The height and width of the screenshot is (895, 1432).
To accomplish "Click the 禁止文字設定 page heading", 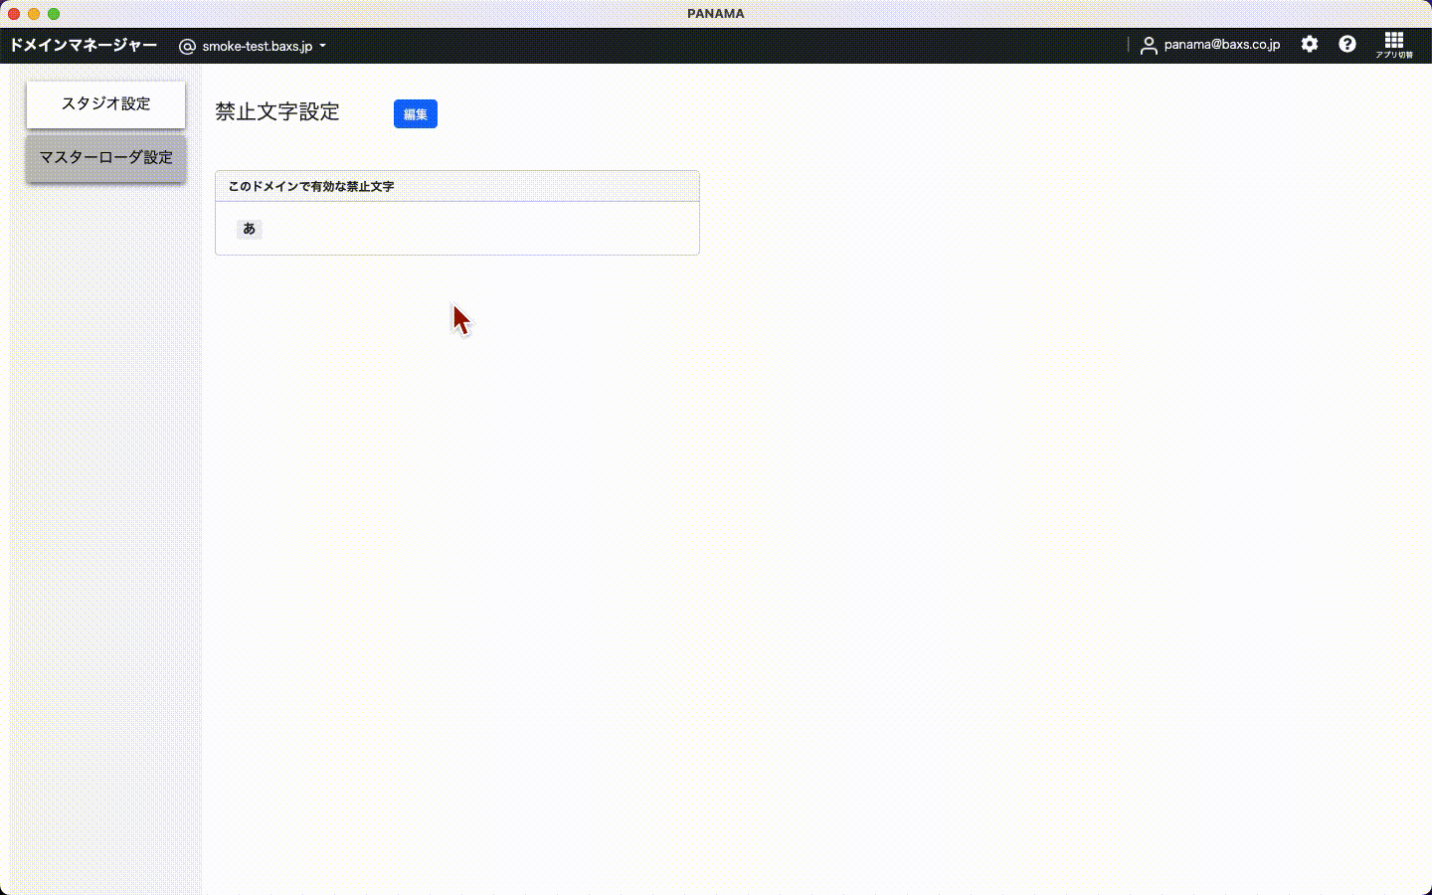I will click(x=277, y=112).
